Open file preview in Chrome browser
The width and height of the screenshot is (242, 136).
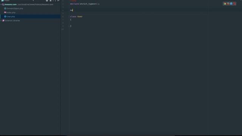pyautogui.click(x=225, y=4)
